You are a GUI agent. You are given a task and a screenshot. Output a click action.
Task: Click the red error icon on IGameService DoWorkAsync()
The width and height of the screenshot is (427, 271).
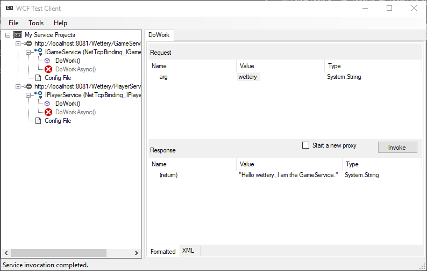pos(48,69)
